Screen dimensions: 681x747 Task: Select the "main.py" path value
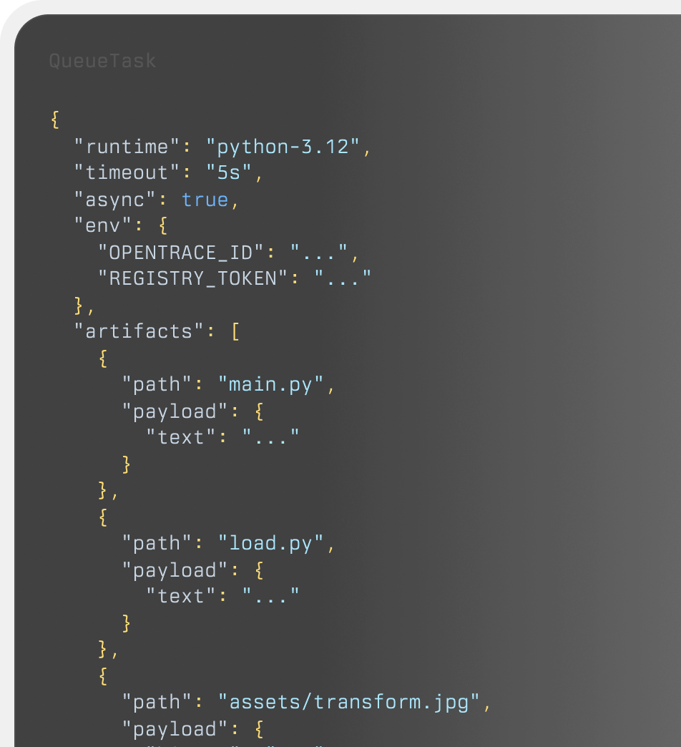(270, 384)
